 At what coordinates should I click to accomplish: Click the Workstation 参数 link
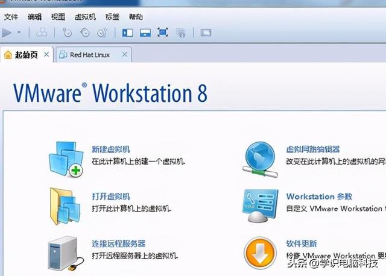[319, 196]
